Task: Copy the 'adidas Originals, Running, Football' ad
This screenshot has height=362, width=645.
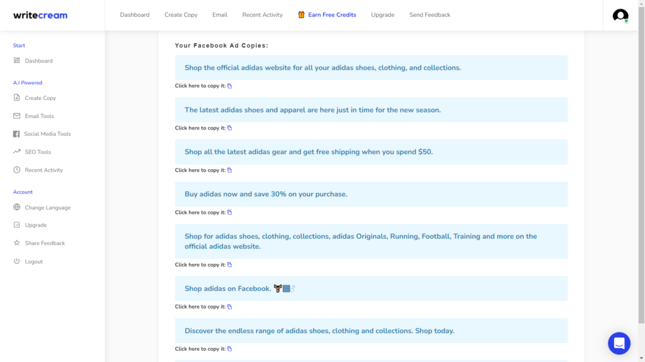Action: 229,265
